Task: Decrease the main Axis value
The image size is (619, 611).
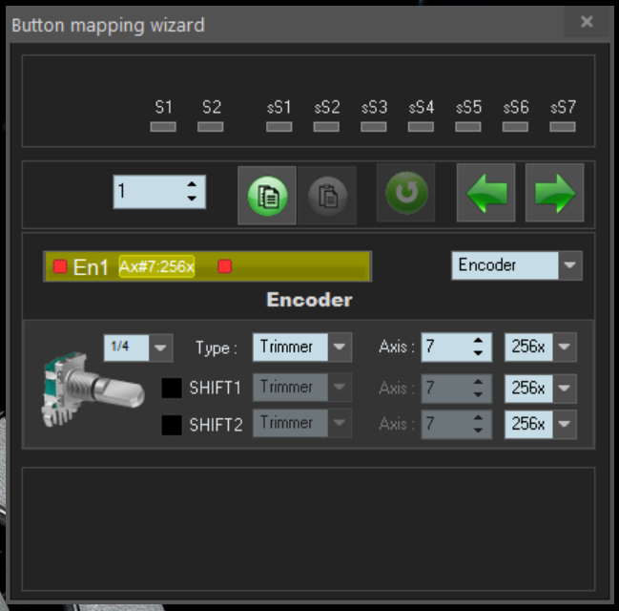Action: point(478,353)
